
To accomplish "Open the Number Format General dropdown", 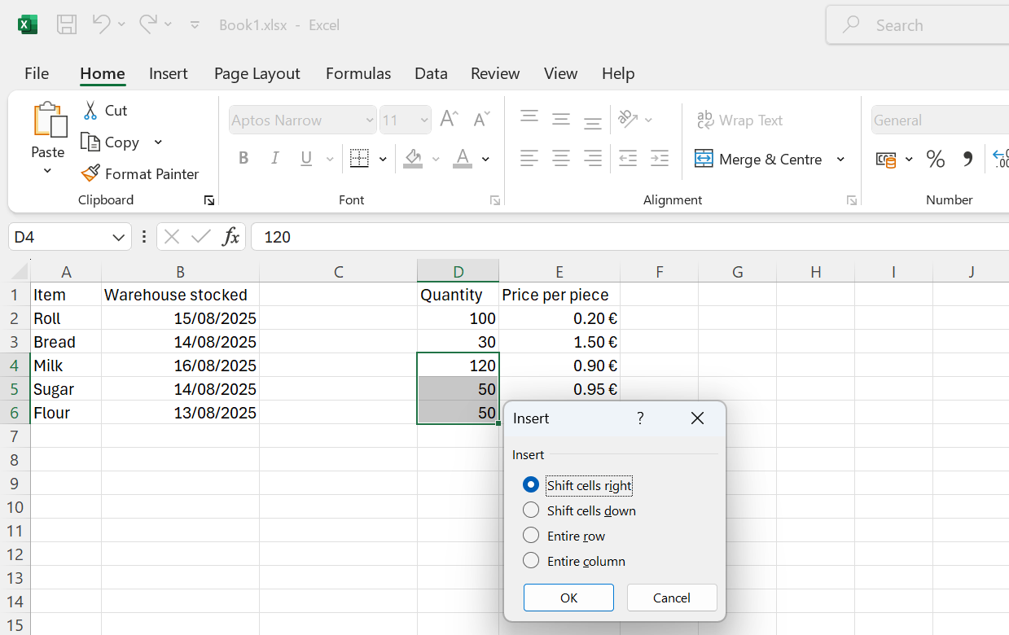I will (x=940, y=120).
